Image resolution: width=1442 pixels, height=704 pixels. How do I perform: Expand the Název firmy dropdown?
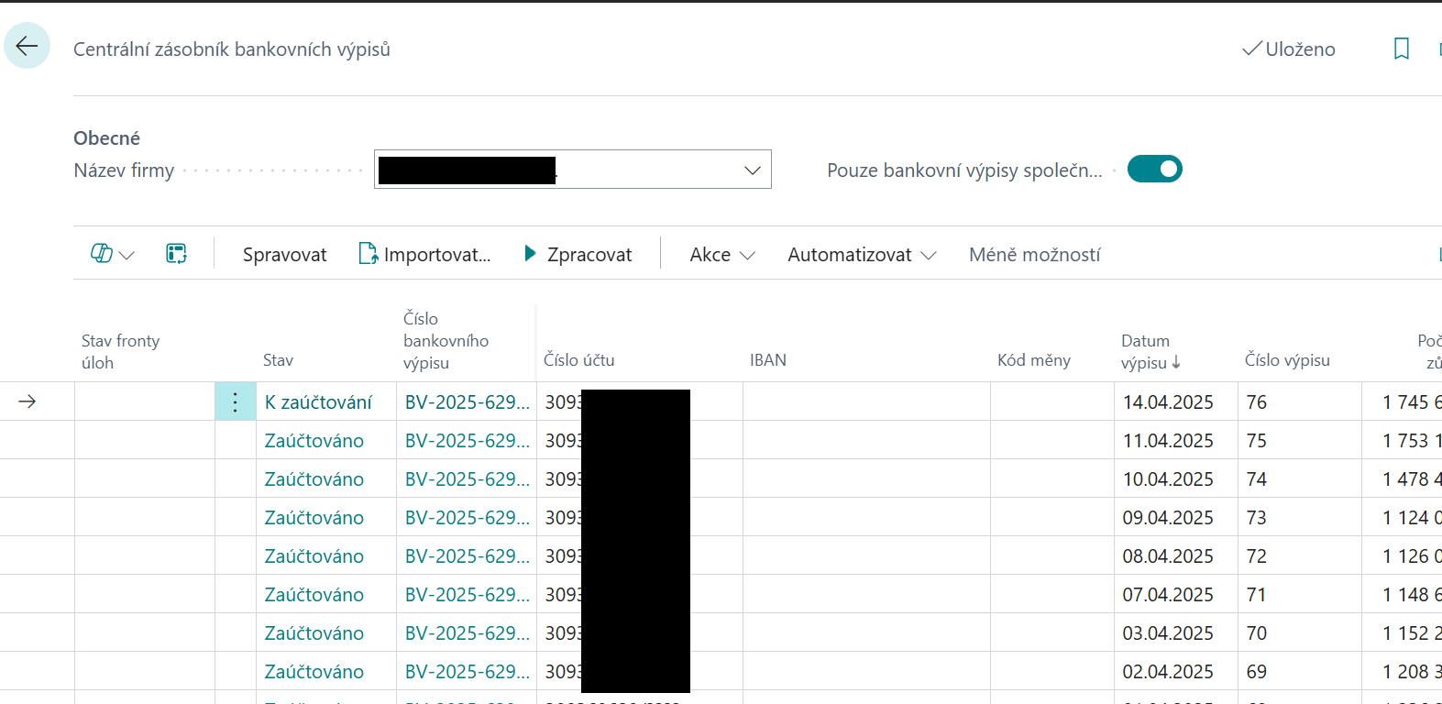[x=752, y=170]
